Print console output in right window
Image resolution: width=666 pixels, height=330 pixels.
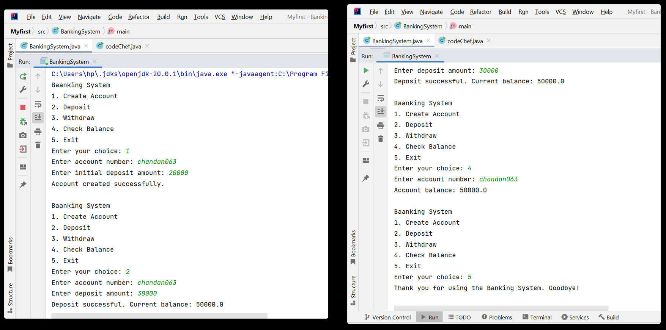[x=381, y=125]
